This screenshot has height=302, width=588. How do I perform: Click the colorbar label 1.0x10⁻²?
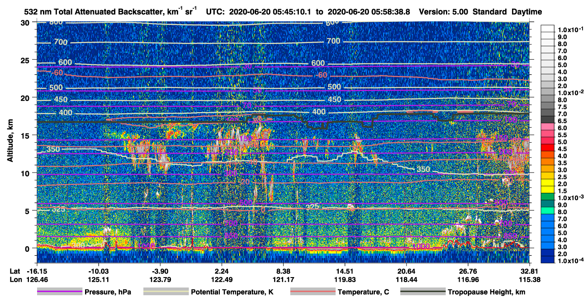(x=572, y=92)
